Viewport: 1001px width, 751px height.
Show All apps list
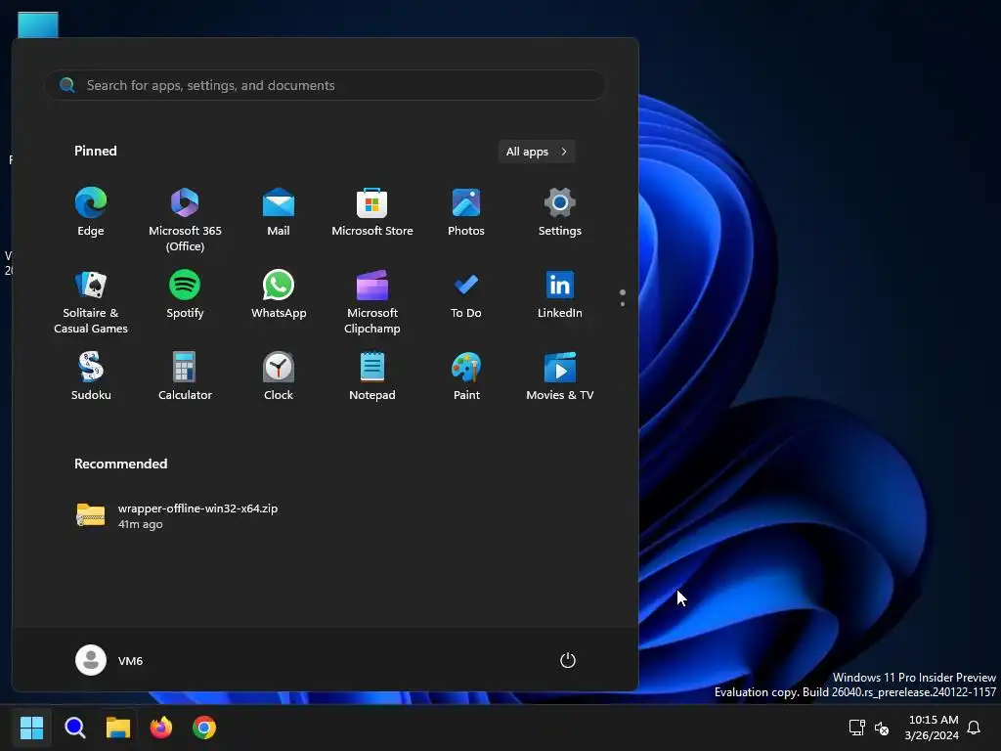[x=537, y=152]
